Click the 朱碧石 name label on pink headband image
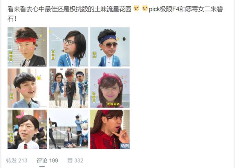 coord(94,97)
